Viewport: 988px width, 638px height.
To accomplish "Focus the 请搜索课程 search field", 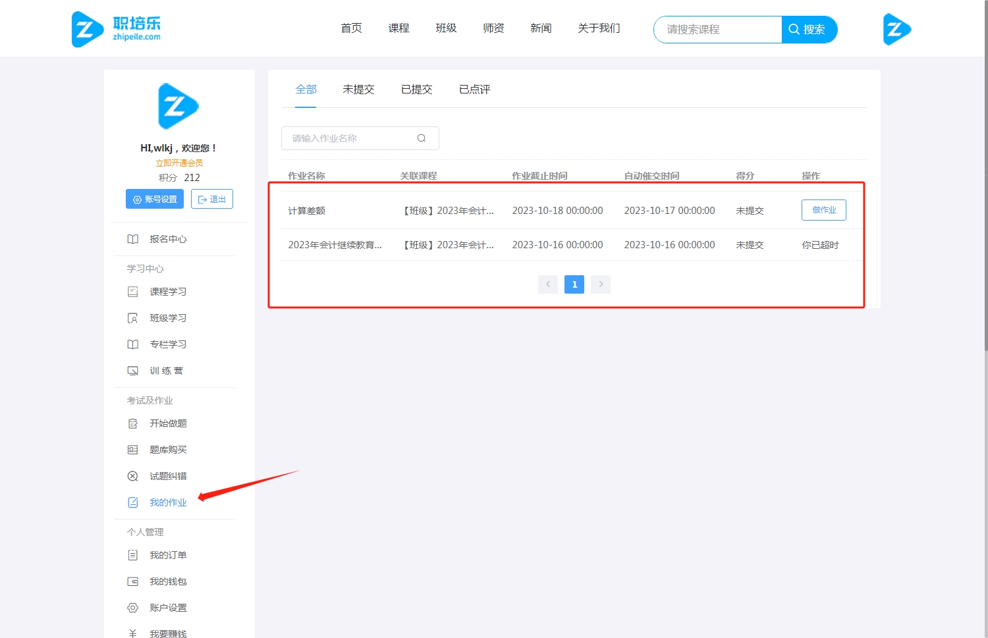I will point(718,30).
